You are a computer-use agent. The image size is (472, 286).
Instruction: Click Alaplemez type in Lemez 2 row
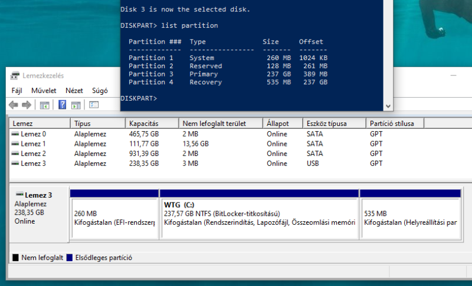90,154
